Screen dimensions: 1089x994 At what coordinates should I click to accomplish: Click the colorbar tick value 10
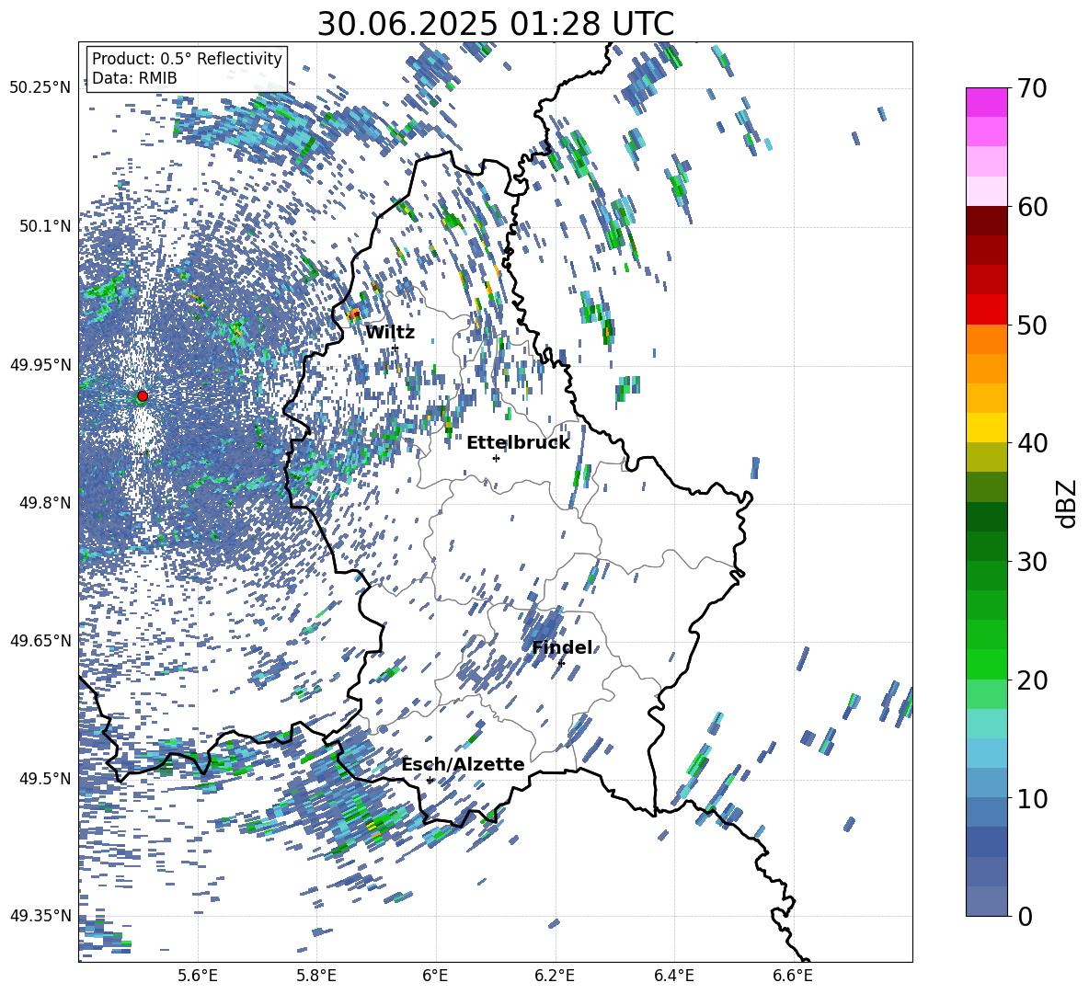[x=1032, y=798]
